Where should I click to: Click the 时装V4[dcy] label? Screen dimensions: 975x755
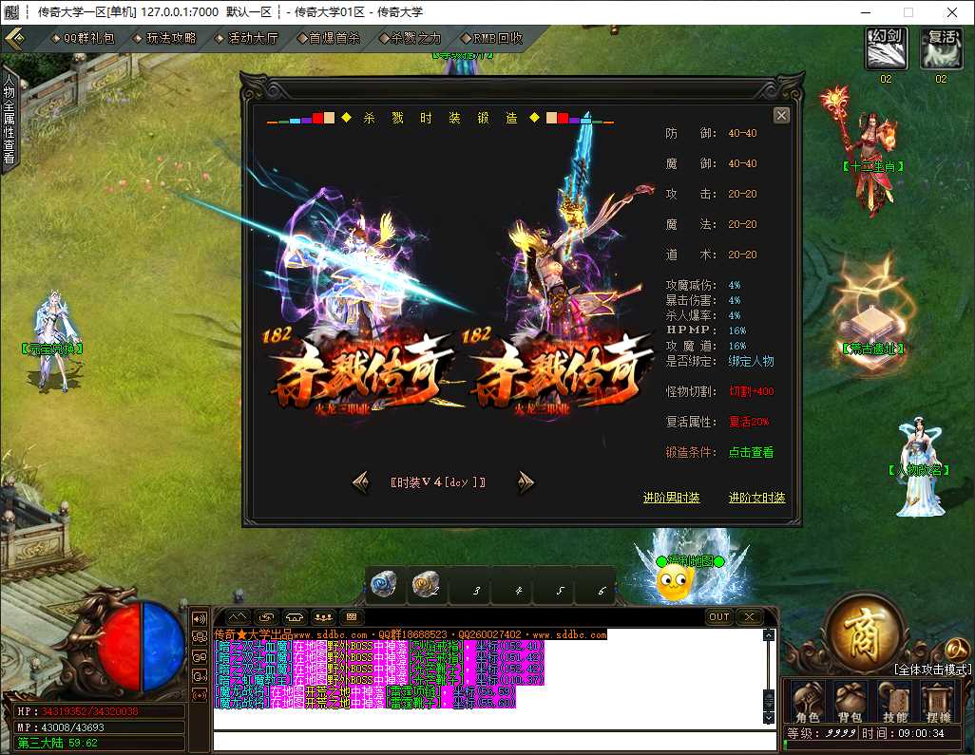tap(438, 482)
